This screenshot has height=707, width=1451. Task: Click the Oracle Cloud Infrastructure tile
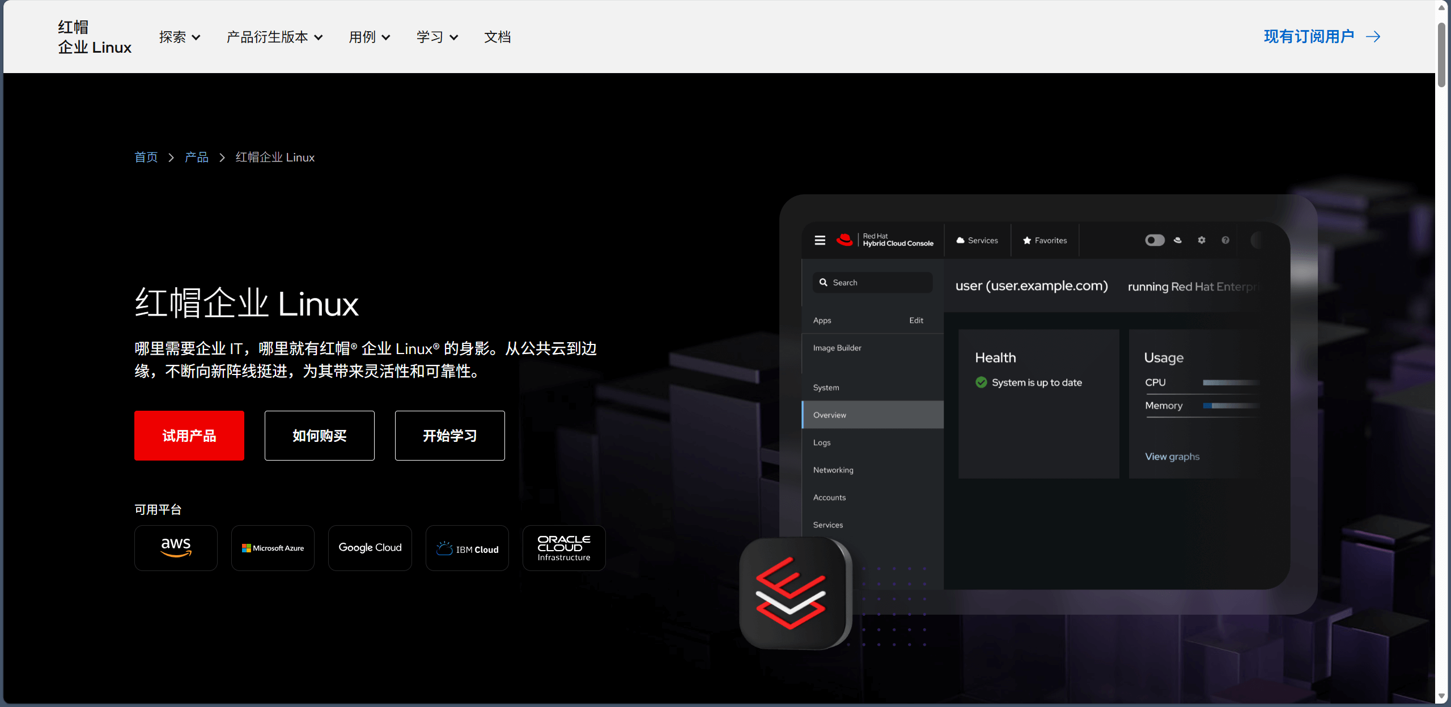[x=564, y=548]
